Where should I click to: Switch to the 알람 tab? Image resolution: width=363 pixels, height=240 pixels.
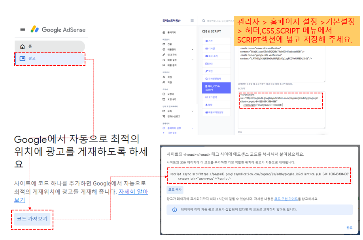216,105
